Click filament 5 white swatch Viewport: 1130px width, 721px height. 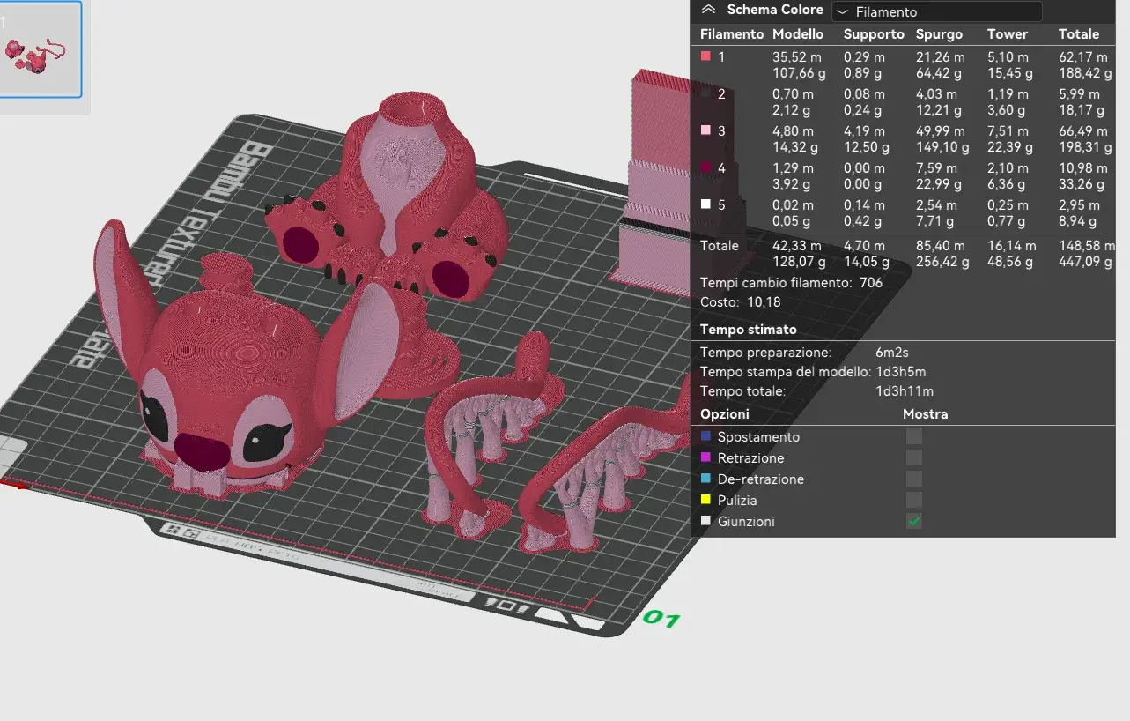[705, 204]
